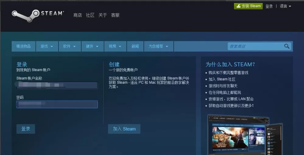Expand the 游戏 dropdown tab
The width and height of the screenshot is (304, 155).
pos(47,46)
